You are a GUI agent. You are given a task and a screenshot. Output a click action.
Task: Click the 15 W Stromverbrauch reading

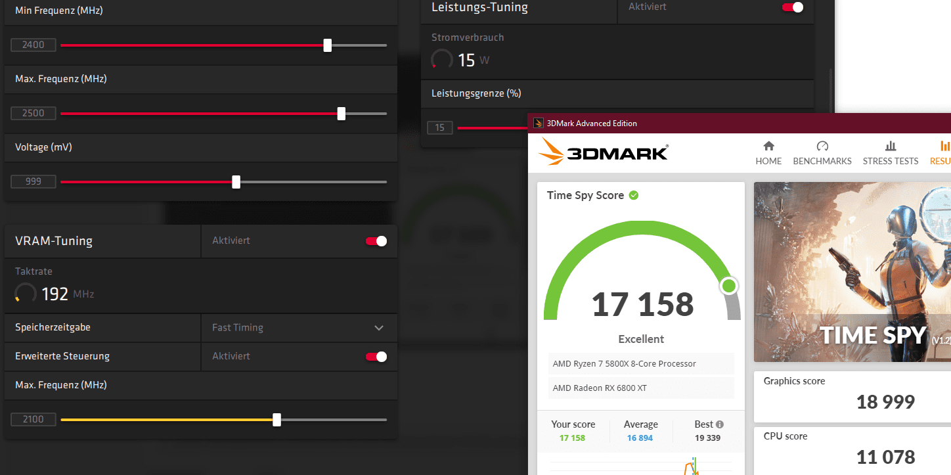point(474,60)
